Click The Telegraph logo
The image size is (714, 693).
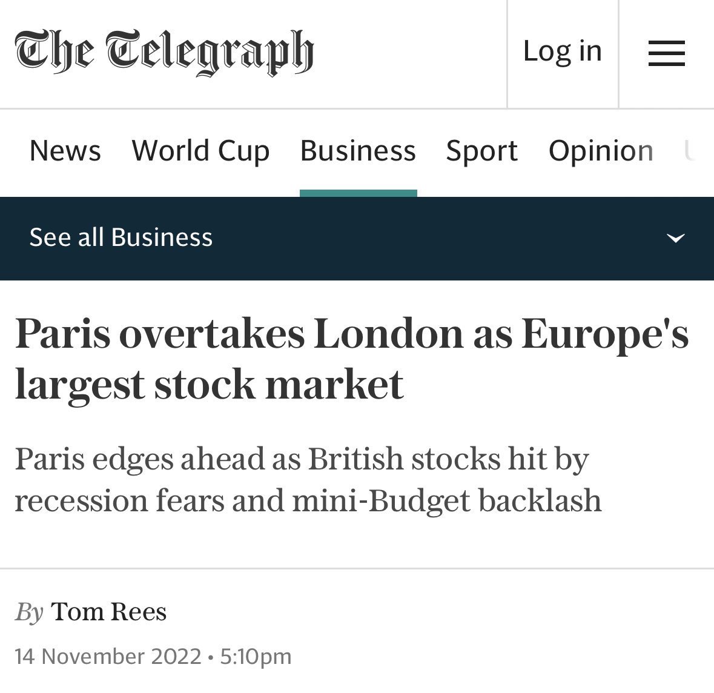point(164,52)
